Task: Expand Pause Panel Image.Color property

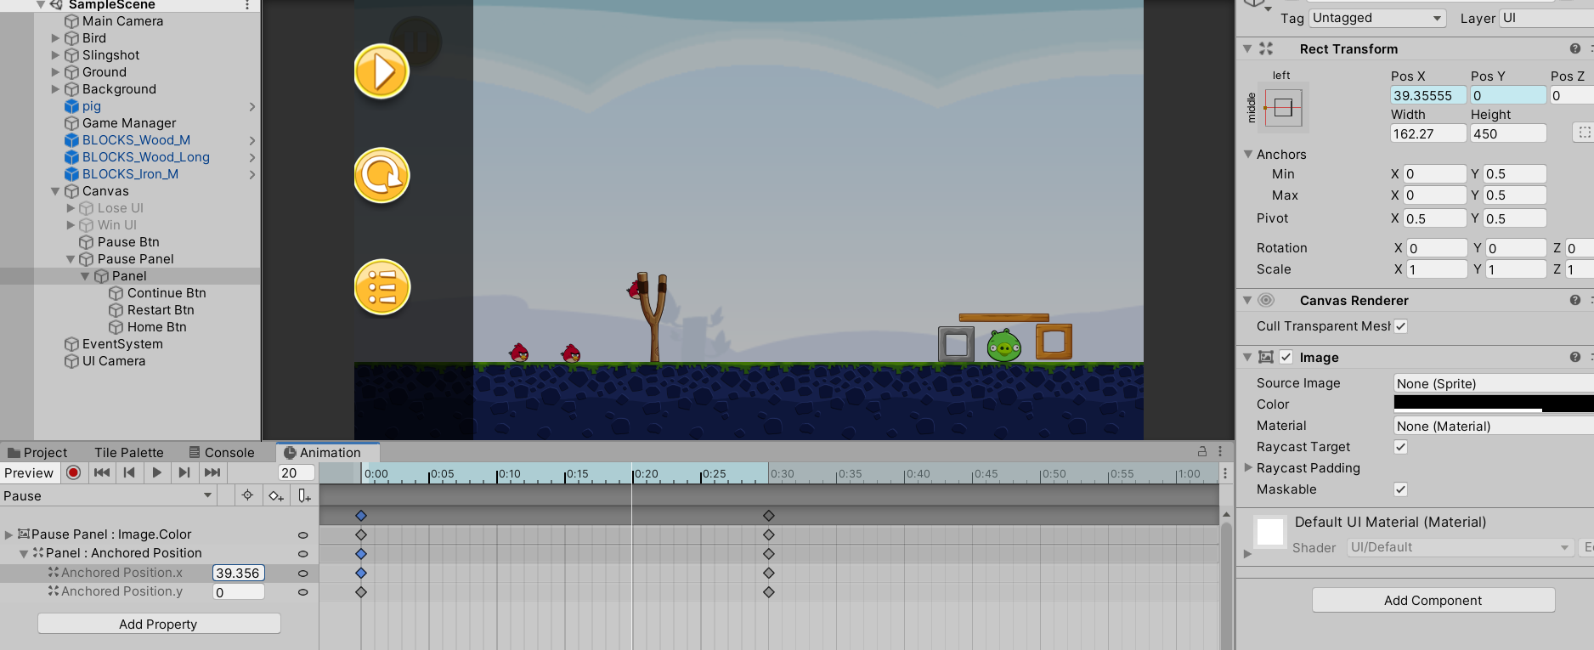Action: (8, 534)
